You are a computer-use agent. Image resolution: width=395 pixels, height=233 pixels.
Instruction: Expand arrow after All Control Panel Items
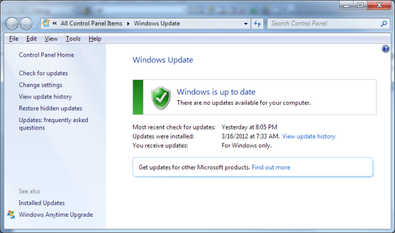(x=128, y=24)
